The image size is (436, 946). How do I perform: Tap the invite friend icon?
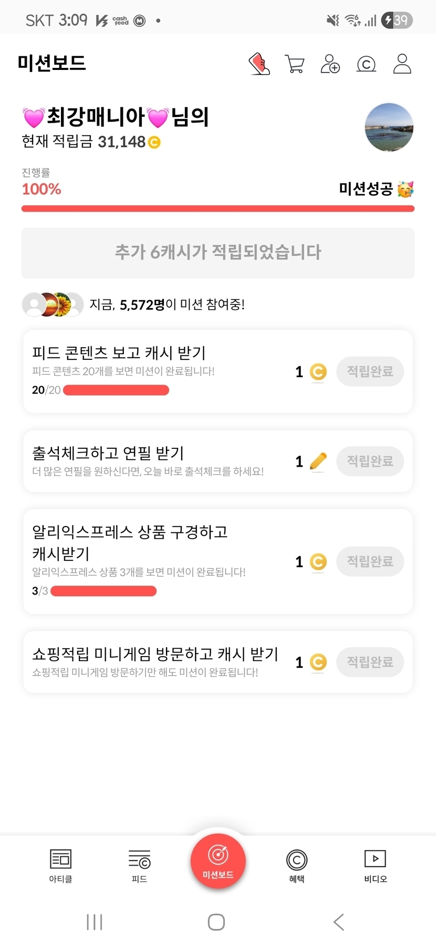pos(330,64)
